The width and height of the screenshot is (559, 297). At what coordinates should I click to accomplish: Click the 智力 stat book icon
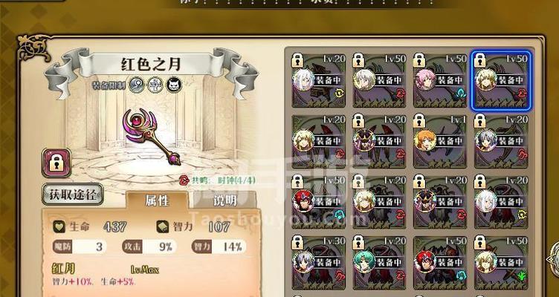(162, 226)
